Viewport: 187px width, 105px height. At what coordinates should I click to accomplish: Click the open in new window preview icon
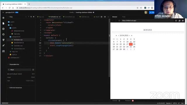tap(179, 21)
